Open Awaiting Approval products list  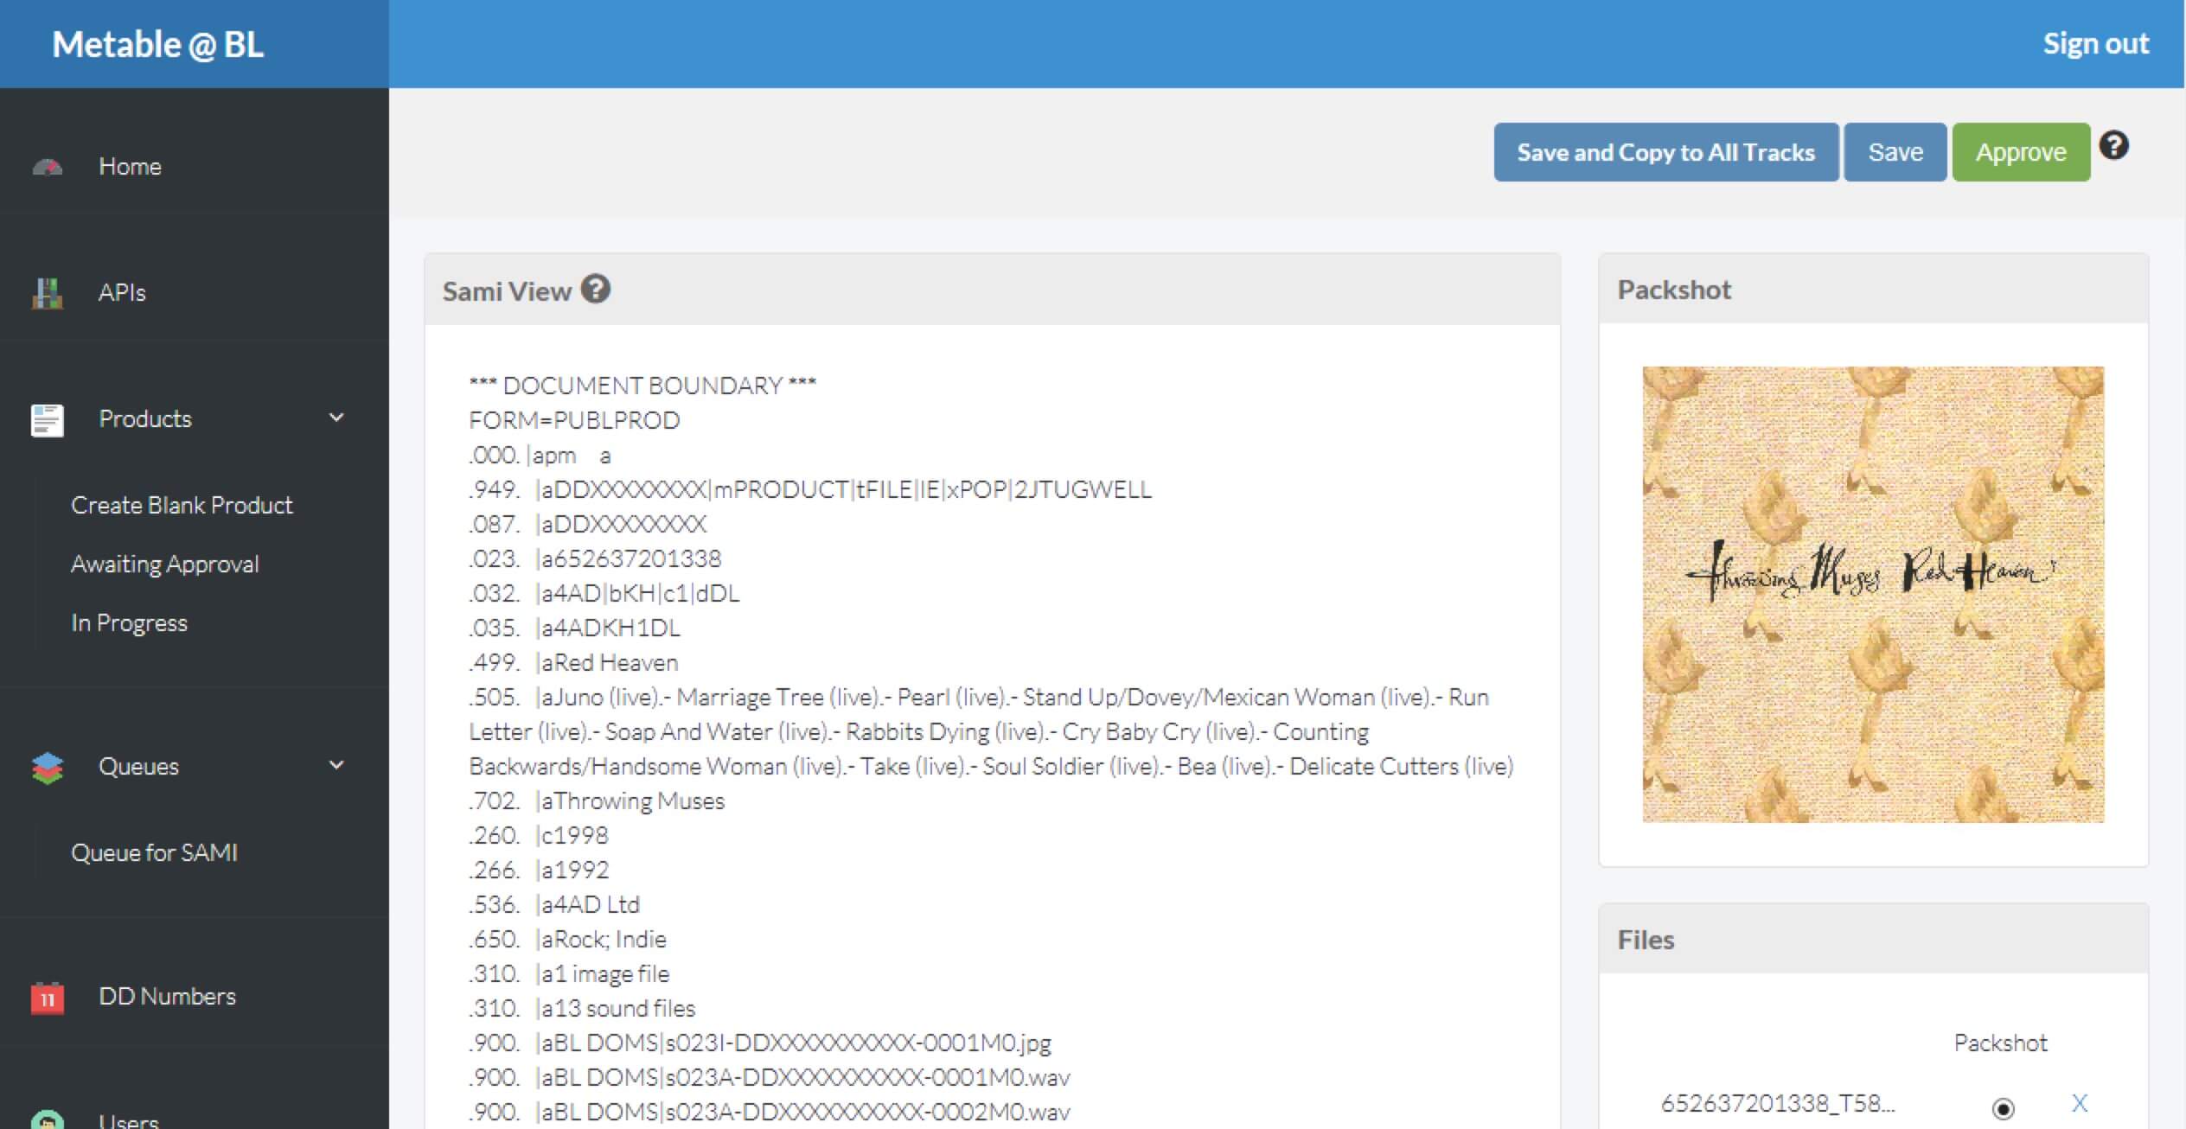(165, 564)
